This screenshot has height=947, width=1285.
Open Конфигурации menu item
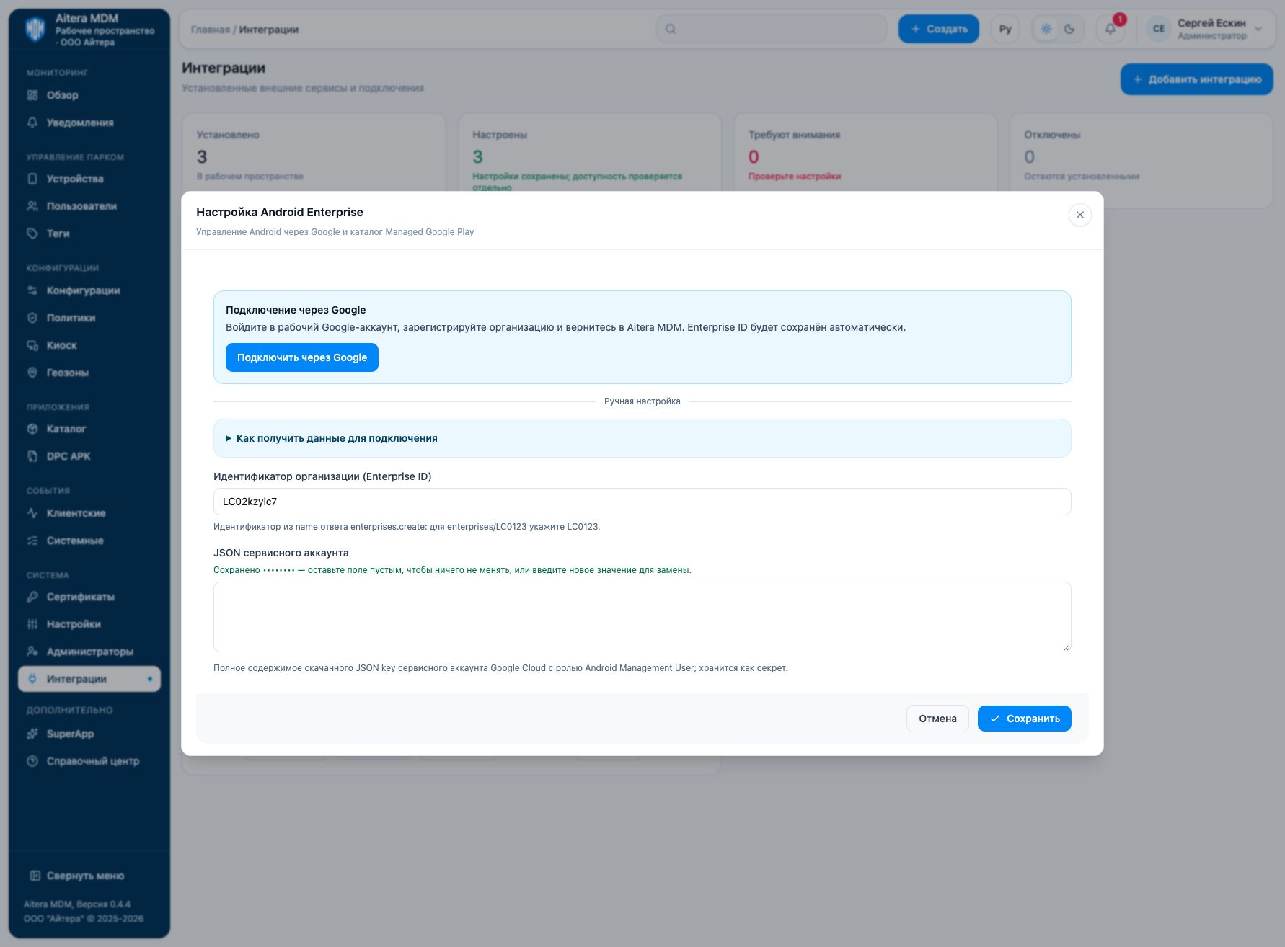pyautogui.click(x=89, y=290)
